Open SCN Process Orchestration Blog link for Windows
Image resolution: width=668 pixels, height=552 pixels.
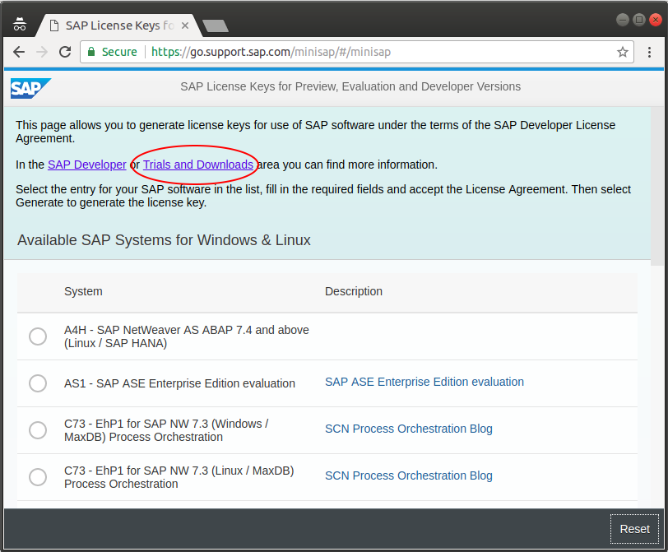coord(409,429)
